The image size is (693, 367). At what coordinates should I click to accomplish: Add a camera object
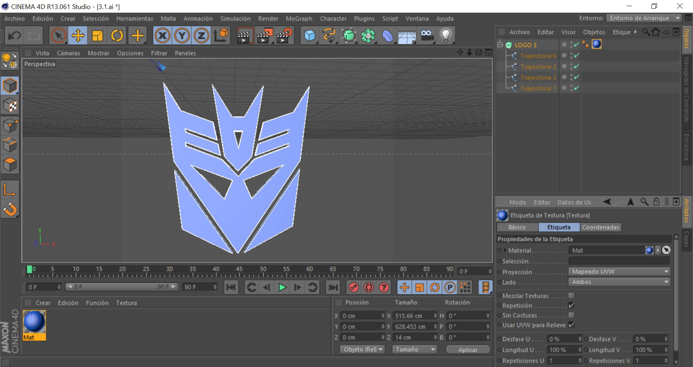[x=427, y=36]
